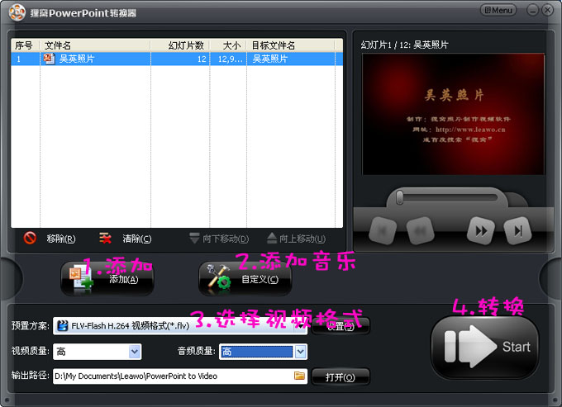Click the first slide playback button
The image size is (562, 407).
(383, 230)
